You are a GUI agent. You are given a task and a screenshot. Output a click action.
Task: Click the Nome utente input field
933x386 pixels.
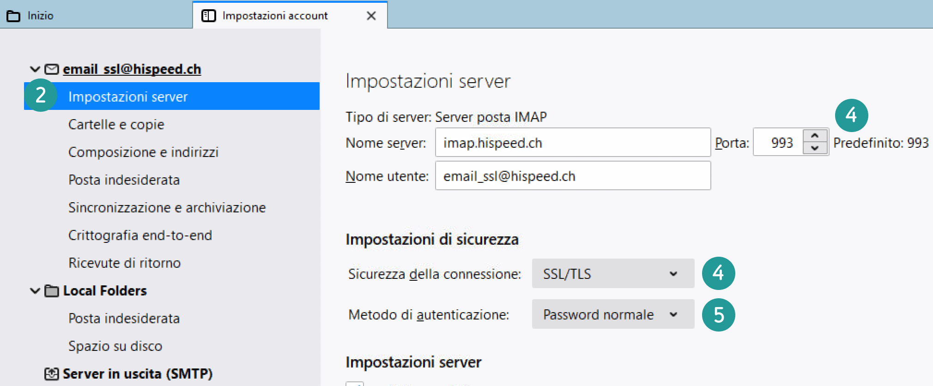[x=573, y=176]
